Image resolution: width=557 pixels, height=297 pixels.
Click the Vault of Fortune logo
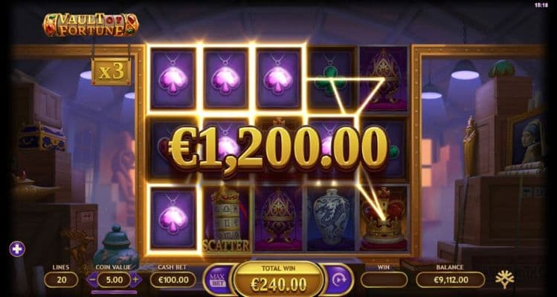click(91, 25)
